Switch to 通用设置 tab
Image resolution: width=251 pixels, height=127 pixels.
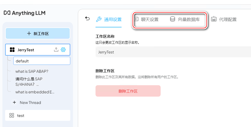[x=109, y=20]
